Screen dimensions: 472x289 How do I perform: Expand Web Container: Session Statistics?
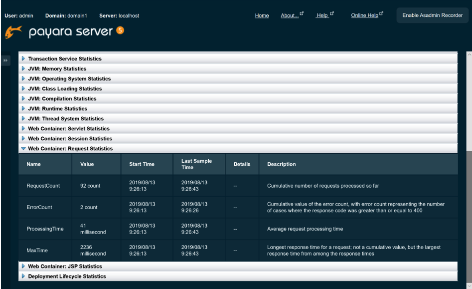(x=70, y=139)
